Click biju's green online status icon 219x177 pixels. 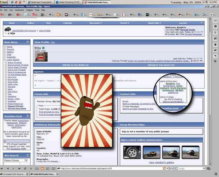pyautogui.click(x=43, y=48)
